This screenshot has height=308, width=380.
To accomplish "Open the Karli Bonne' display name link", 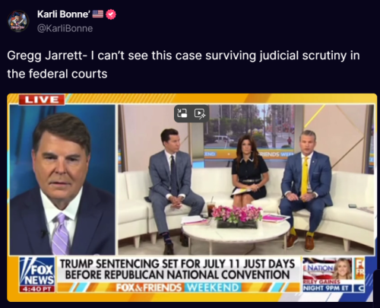I will click(64, 14).
